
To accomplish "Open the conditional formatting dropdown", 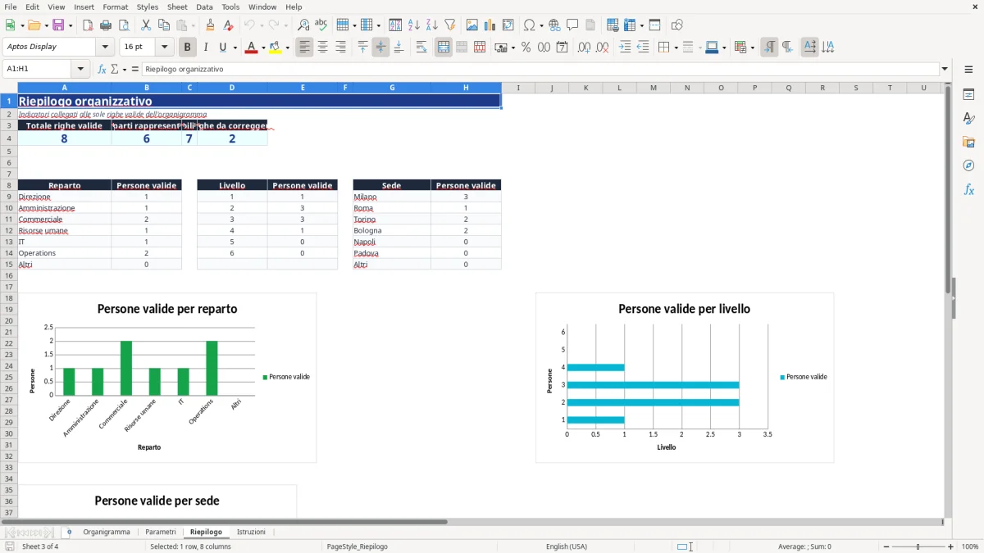I will [x=752, y=48].
